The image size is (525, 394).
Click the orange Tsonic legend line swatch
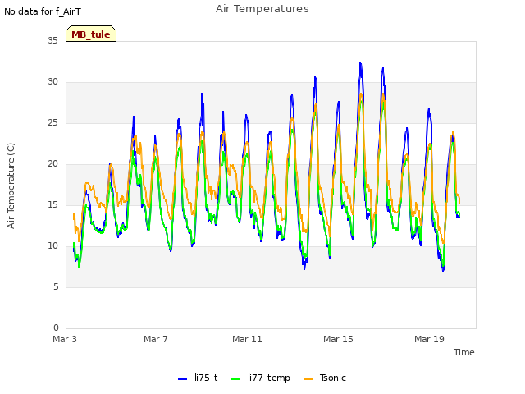308,379
